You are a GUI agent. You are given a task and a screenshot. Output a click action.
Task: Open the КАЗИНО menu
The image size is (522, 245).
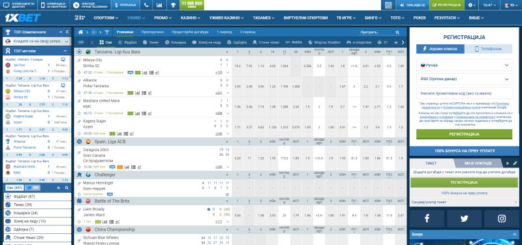click(190, 18)
